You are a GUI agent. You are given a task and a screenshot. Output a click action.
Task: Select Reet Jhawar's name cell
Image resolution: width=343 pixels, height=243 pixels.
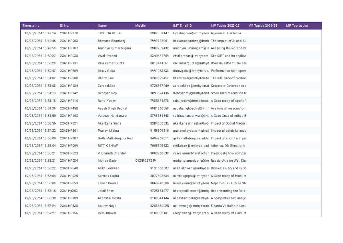point(107,213)
